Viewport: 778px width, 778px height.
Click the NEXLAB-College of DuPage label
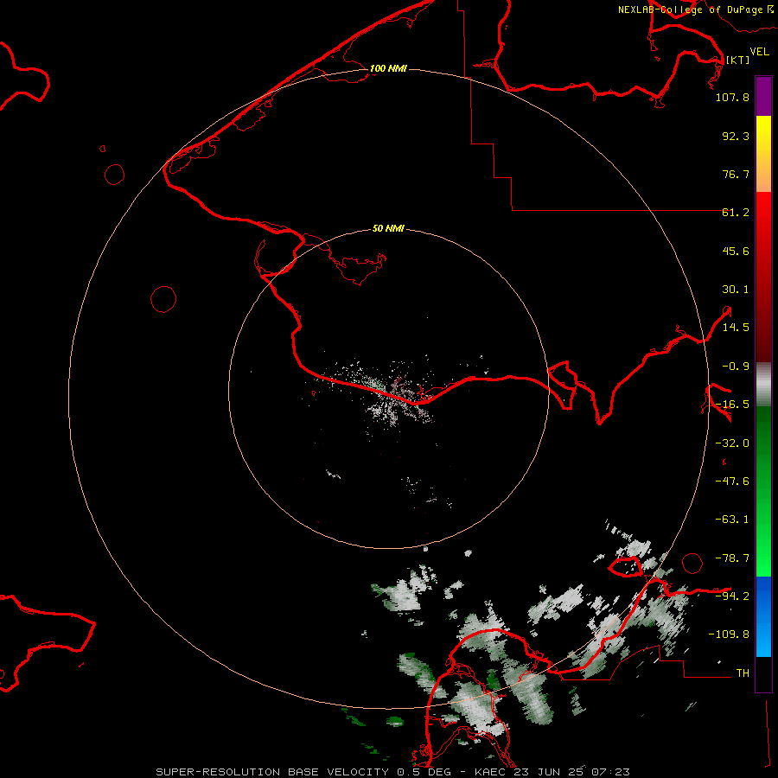point(695,10)
